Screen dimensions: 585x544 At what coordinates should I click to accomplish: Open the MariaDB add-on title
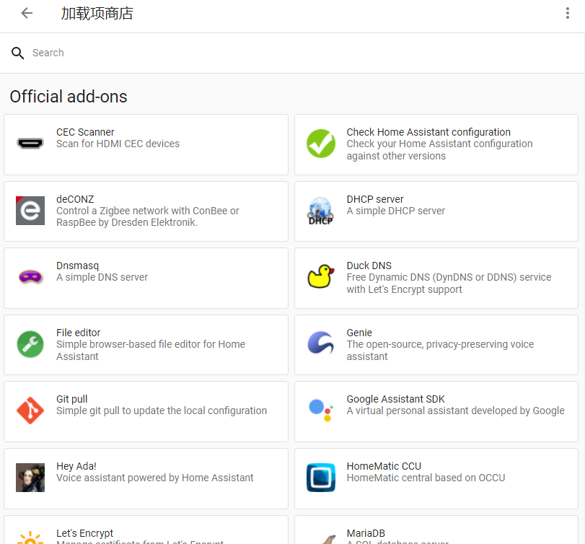click(366, 533)
